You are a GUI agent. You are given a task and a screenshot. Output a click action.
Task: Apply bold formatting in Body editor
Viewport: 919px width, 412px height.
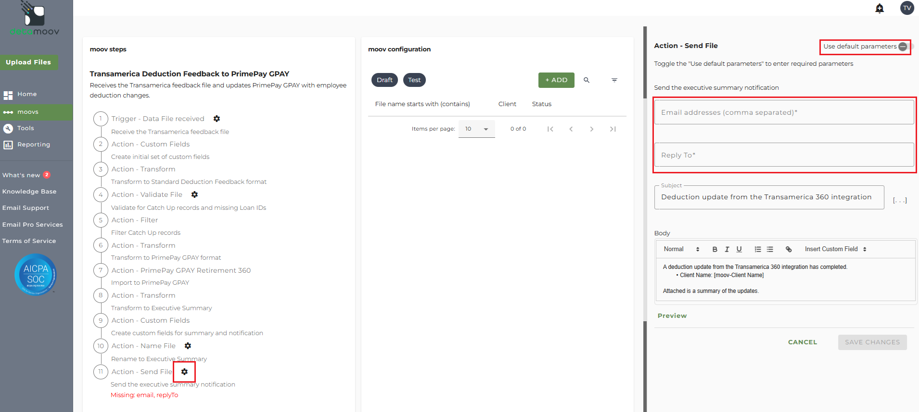coord(715,249)
